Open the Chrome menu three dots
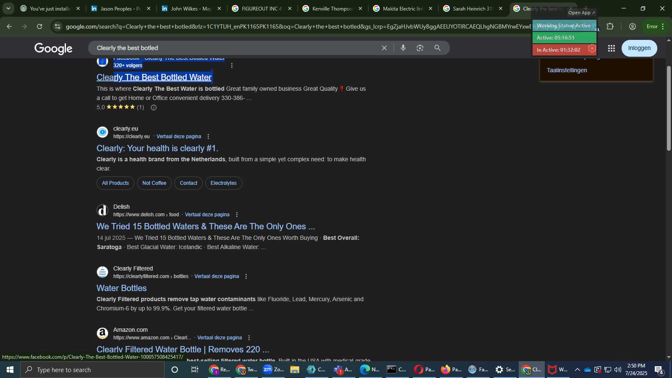The height and width of the screenshot is (378, 672). click(x=663, y=26)
